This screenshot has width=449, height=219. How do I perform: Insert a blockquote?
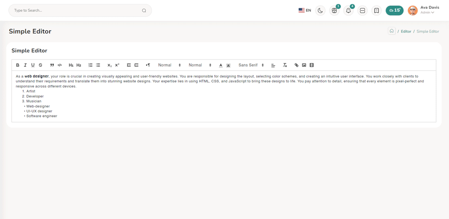(x=52, y=65)
